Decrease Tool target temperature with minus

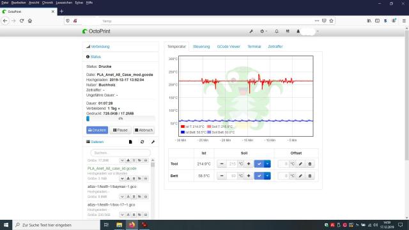tap(222, 164)
